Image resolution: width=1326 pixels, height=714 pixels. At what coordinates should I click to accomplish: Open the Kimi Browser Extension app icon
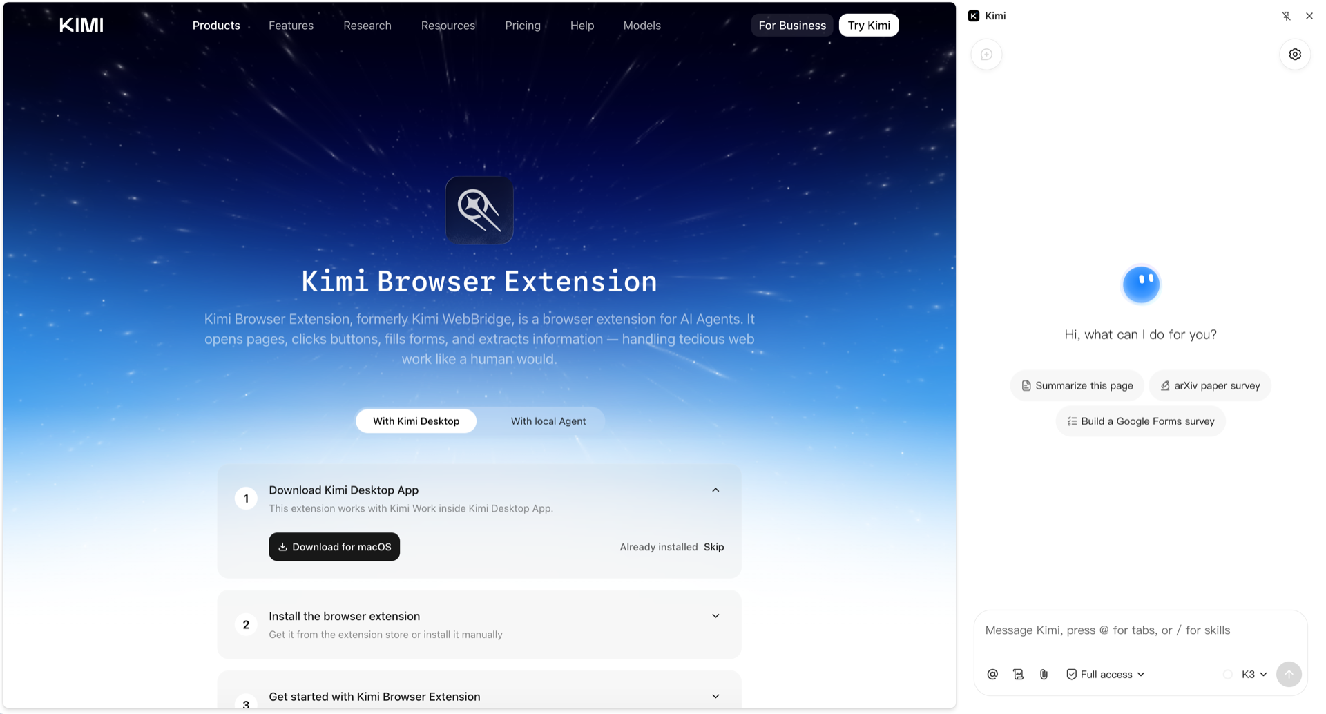(479, 210)
